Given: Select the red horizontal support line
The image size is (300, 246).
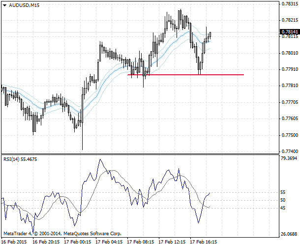Looking at the screenshot, I should (x=185, y=75).
